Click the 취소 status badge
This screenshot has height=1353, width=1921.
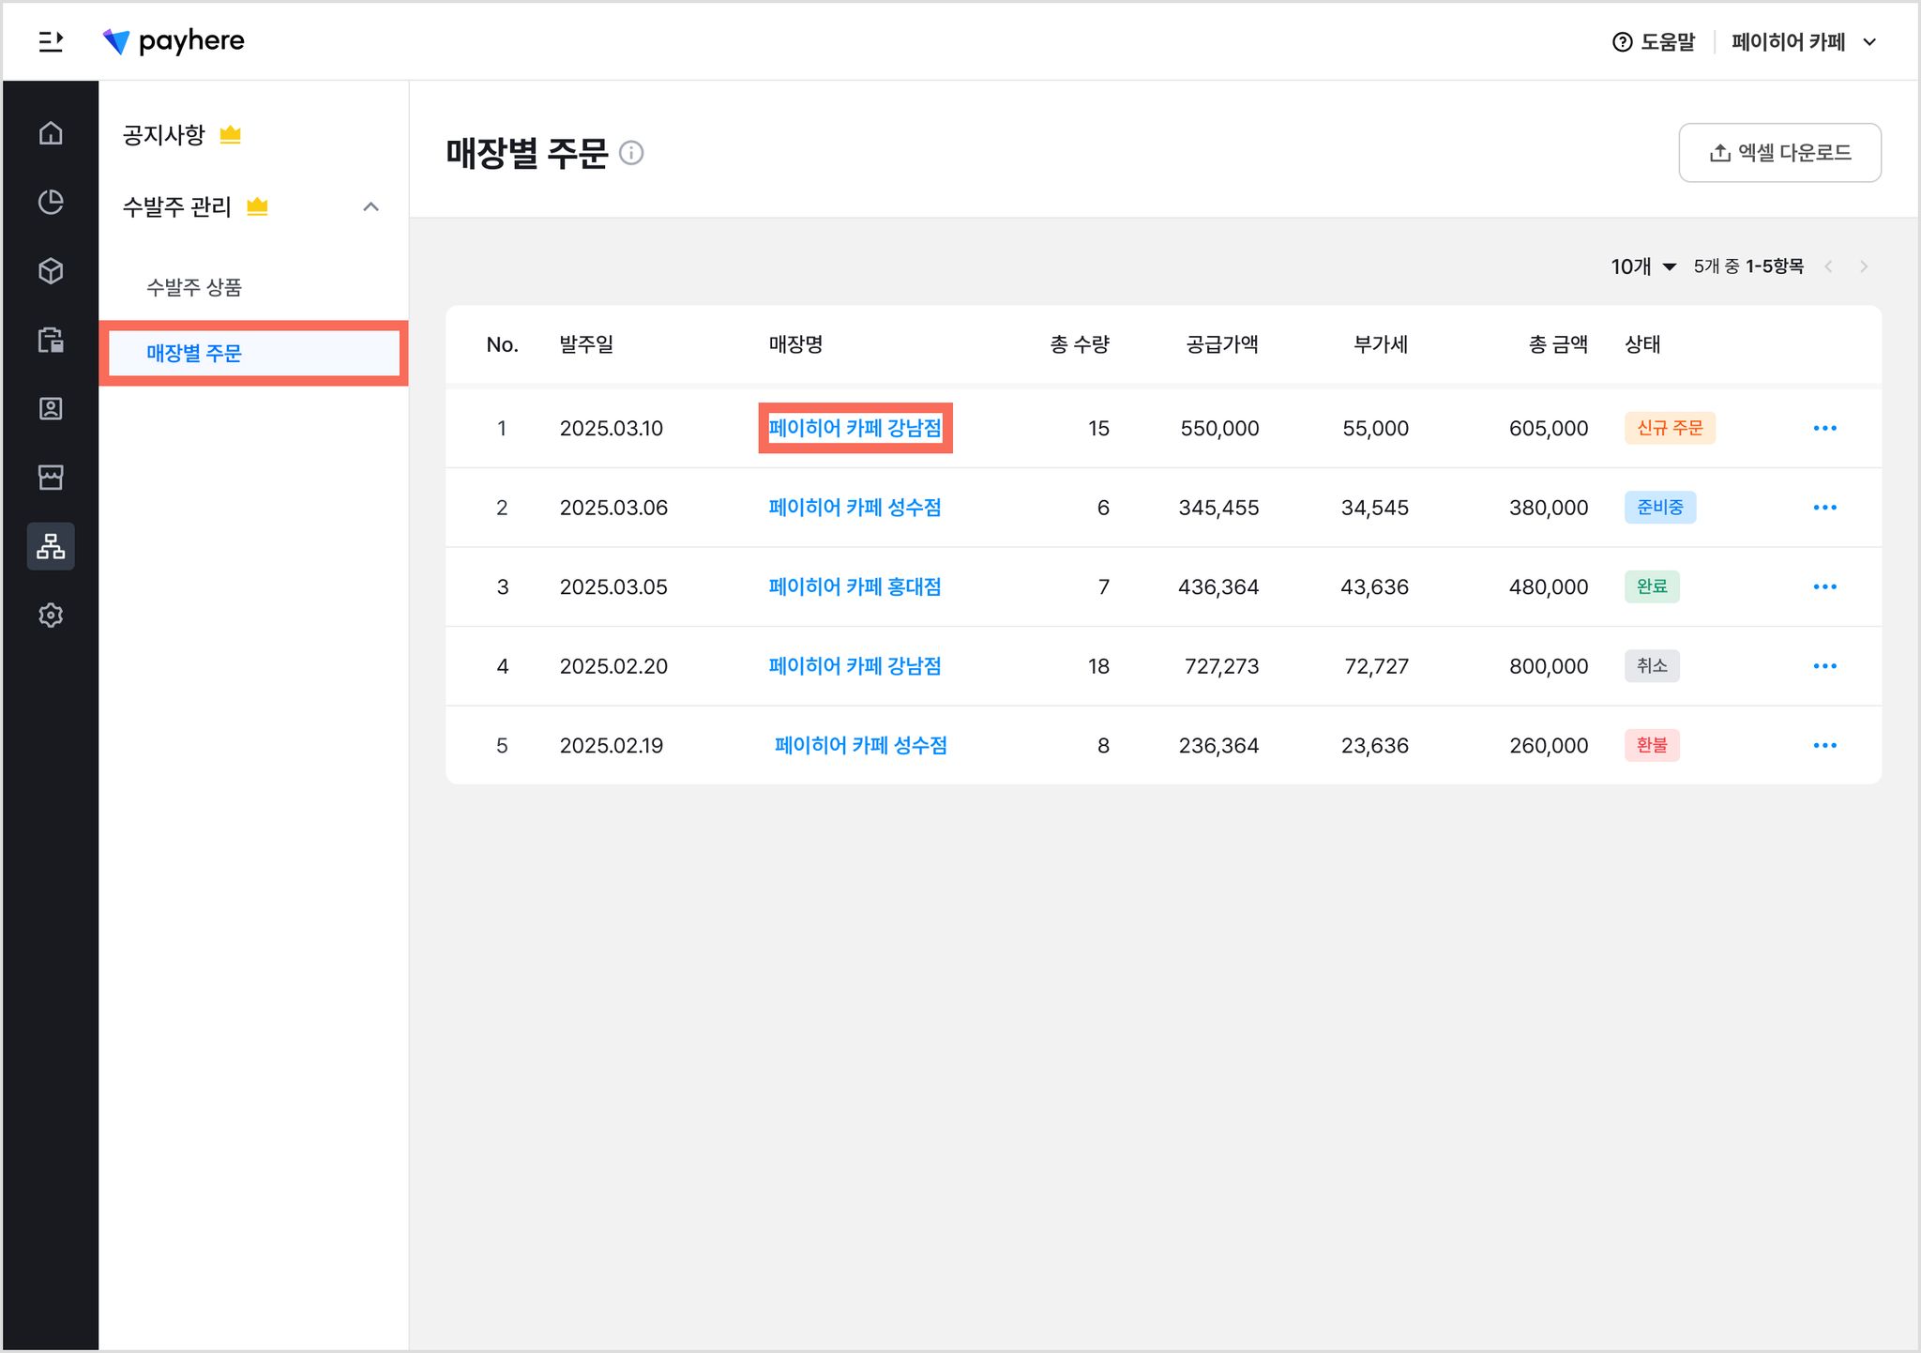point(1652,666)
